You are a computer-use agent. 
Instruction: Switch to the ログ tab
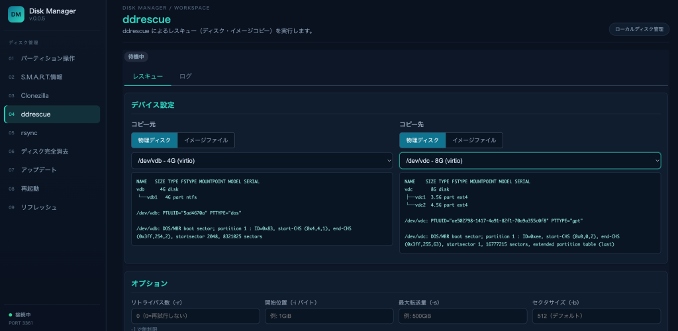pos(185,76)
